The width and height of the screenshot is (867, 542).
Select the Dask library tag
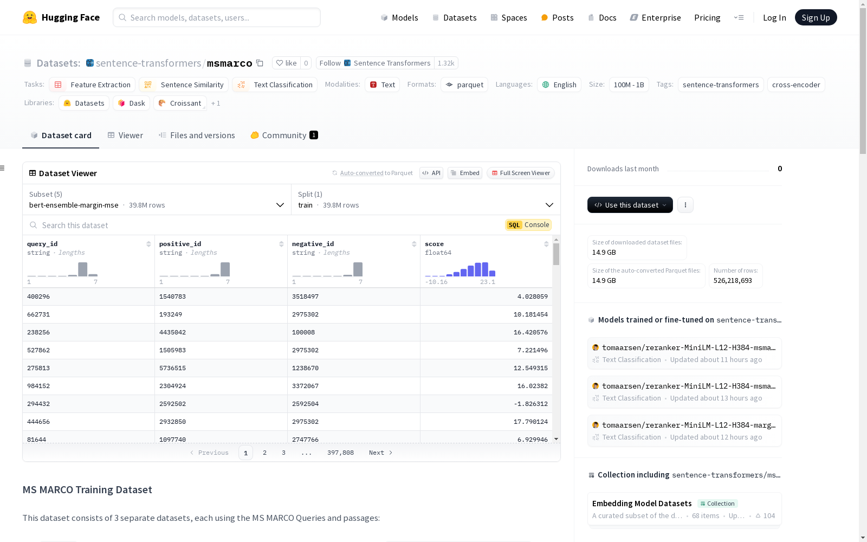pyautogui.click(x=131, y=103)
